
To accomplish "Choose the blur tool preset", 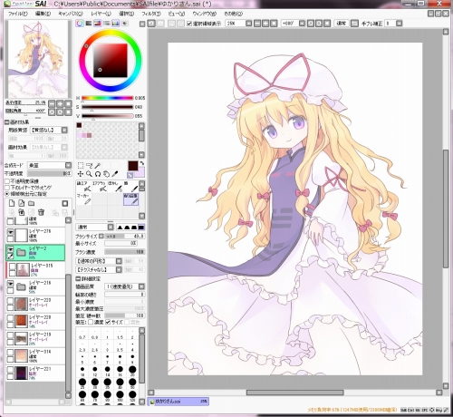I will [115, 187].
